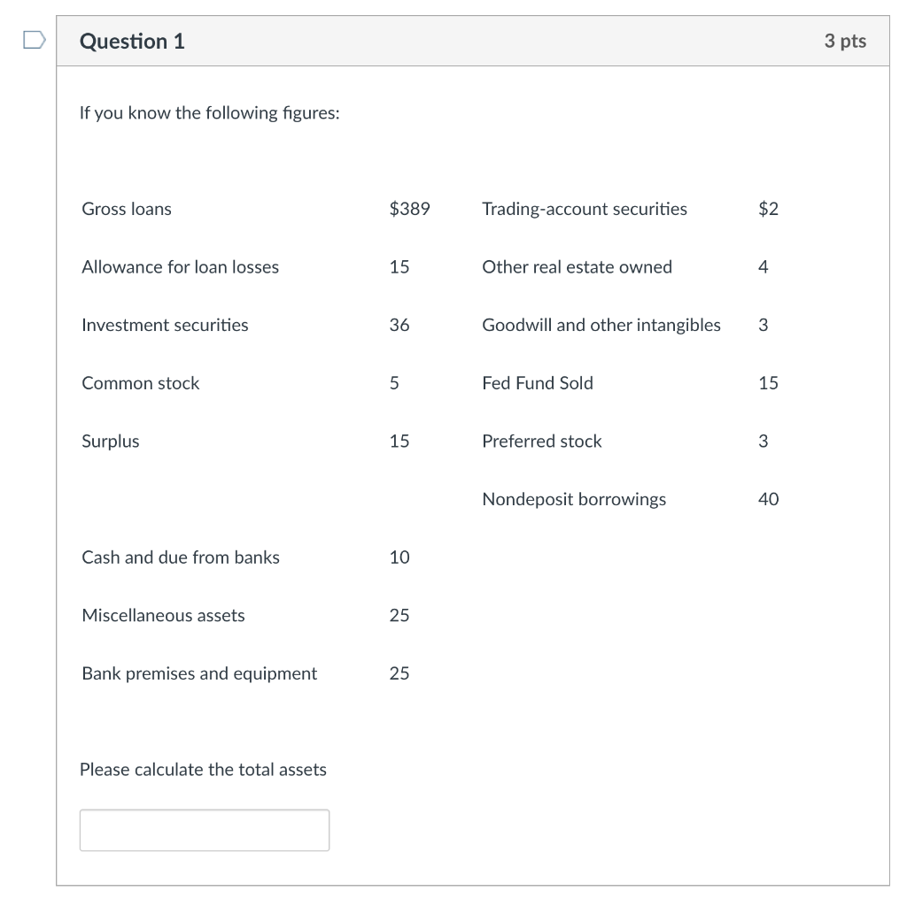The image size is (907, 899).
Task: Click the flag question bookmark icon
Action: 35,40
